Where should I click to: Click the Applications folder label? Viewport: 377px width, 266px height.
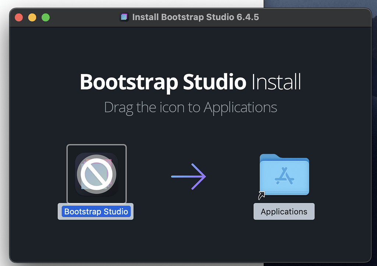[x=284, y=212]
